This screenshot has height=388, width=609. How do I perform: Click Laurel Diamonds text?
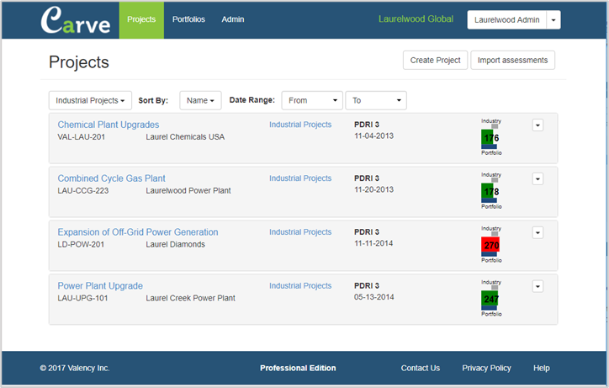point(176,244)
